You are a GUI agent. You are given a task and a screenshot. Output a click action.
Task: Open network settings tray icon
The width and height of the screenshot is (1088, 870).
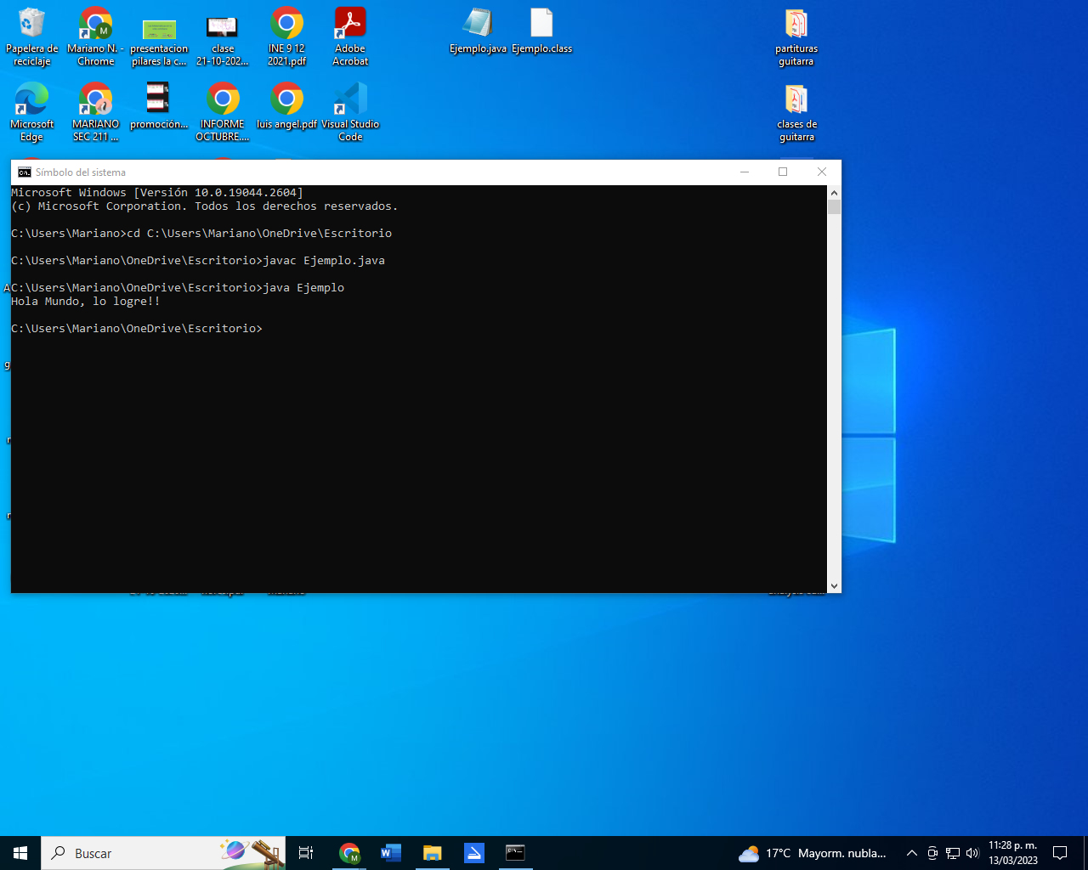(x=953, y=853)
